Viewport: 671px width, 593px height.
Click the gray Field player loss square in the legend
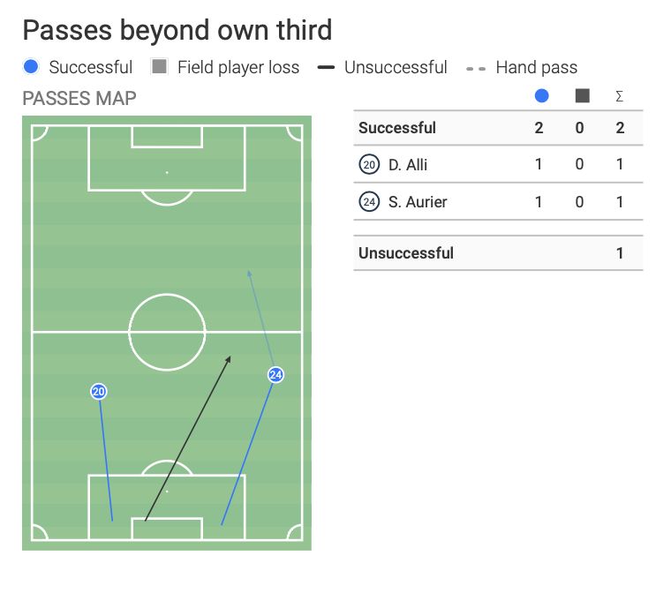159,67
